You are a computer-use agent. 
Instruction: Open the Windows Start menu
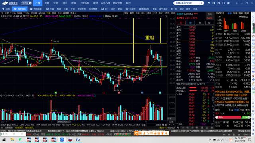tap(4, 139)
